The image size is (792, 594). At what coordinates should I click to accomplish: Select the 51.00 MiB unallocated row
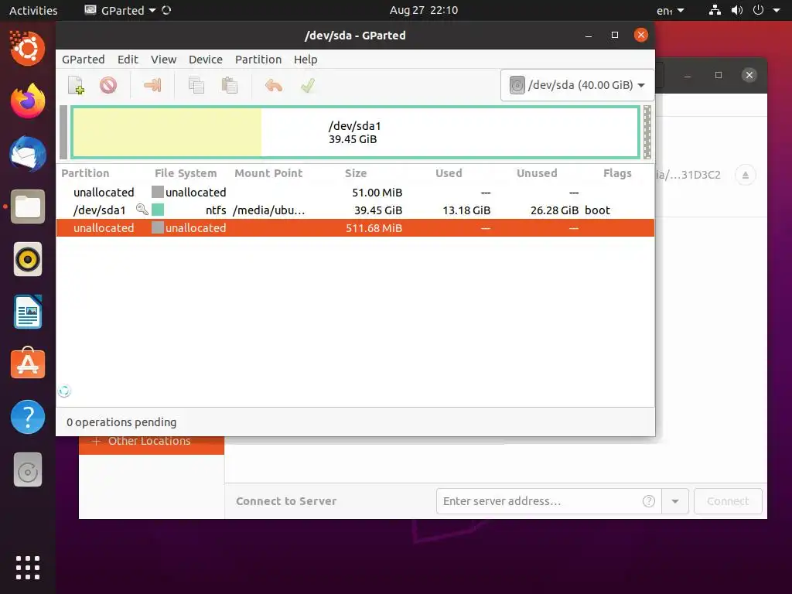[355, 193]
